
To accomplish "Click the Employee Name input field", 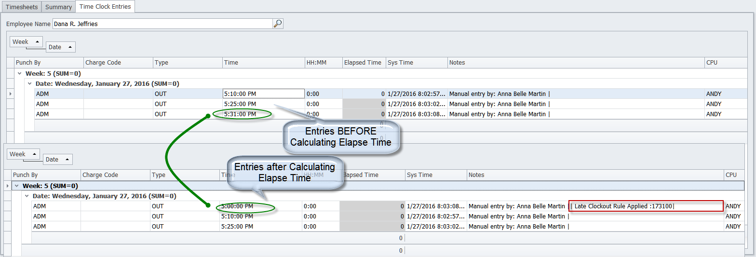I will [x=162, y=24].
